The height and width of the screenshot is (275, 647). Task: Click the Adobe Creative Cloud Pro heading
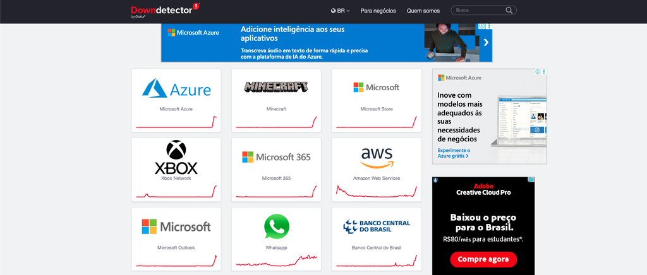[483, 189]
